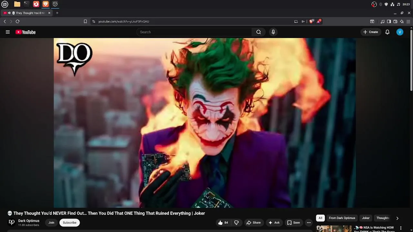Open the browser main hamburger menu
The image size is (413, 232).
408,22
